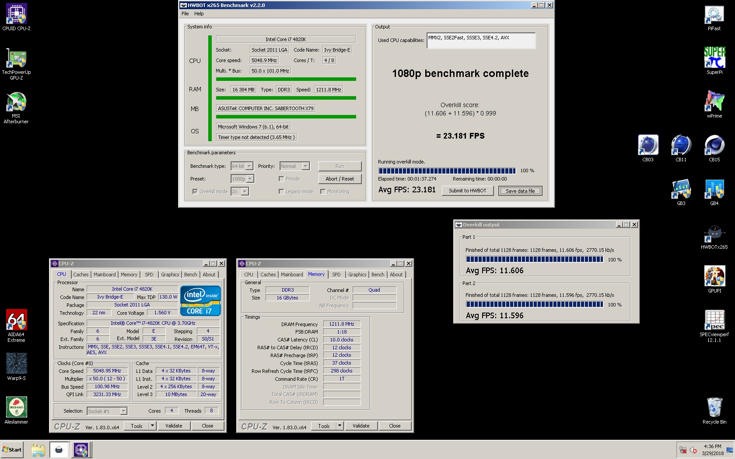Switch to SPD tab in right CPU-Z
The height and width of the screenshot is (459, 735).
tap(336, 275)
